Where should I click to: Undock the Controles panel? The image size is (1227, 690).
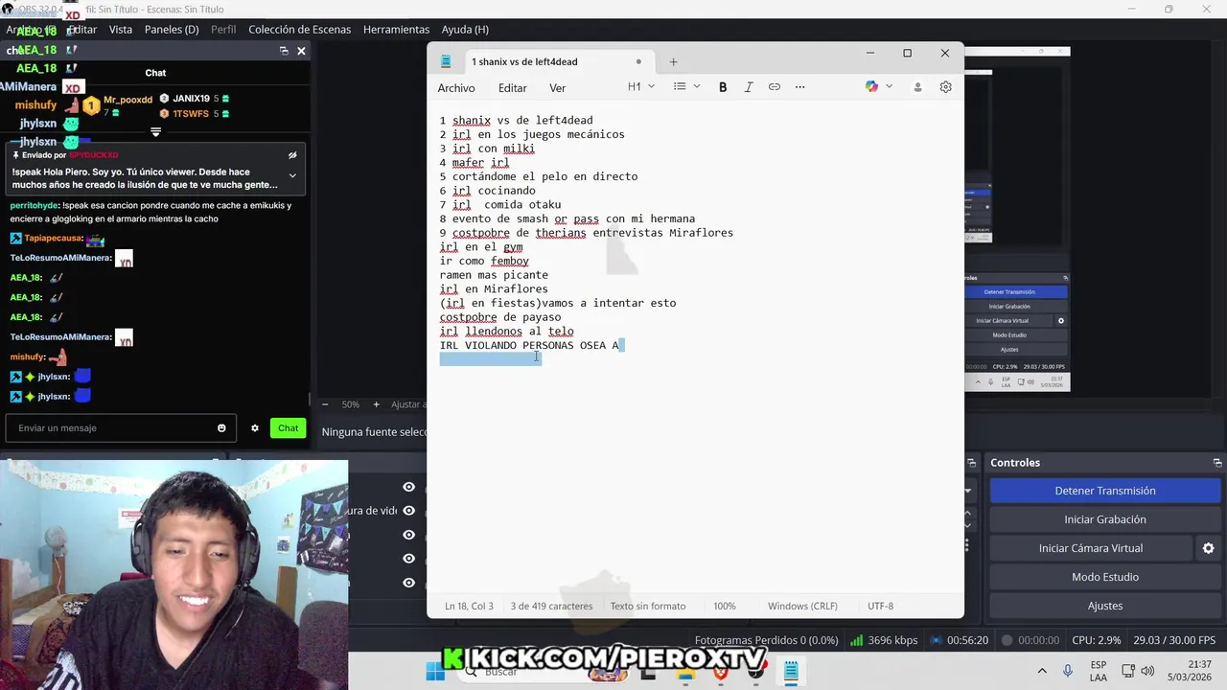pos(1217,463)
